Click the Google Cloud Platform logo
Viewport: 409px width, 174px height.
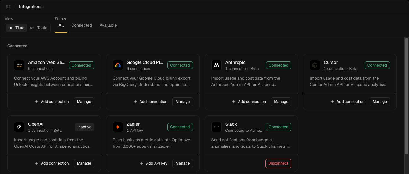coord(118,65)
